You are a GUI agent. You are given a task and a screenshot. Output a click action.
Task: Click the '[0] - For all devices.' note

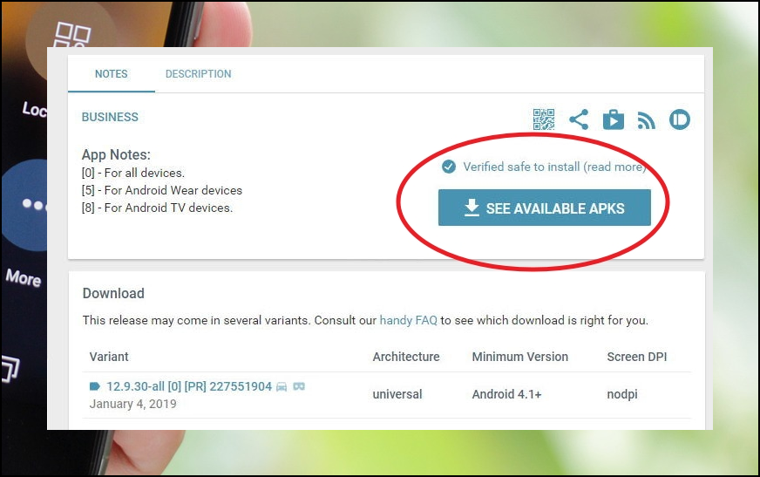coord(133,173)
